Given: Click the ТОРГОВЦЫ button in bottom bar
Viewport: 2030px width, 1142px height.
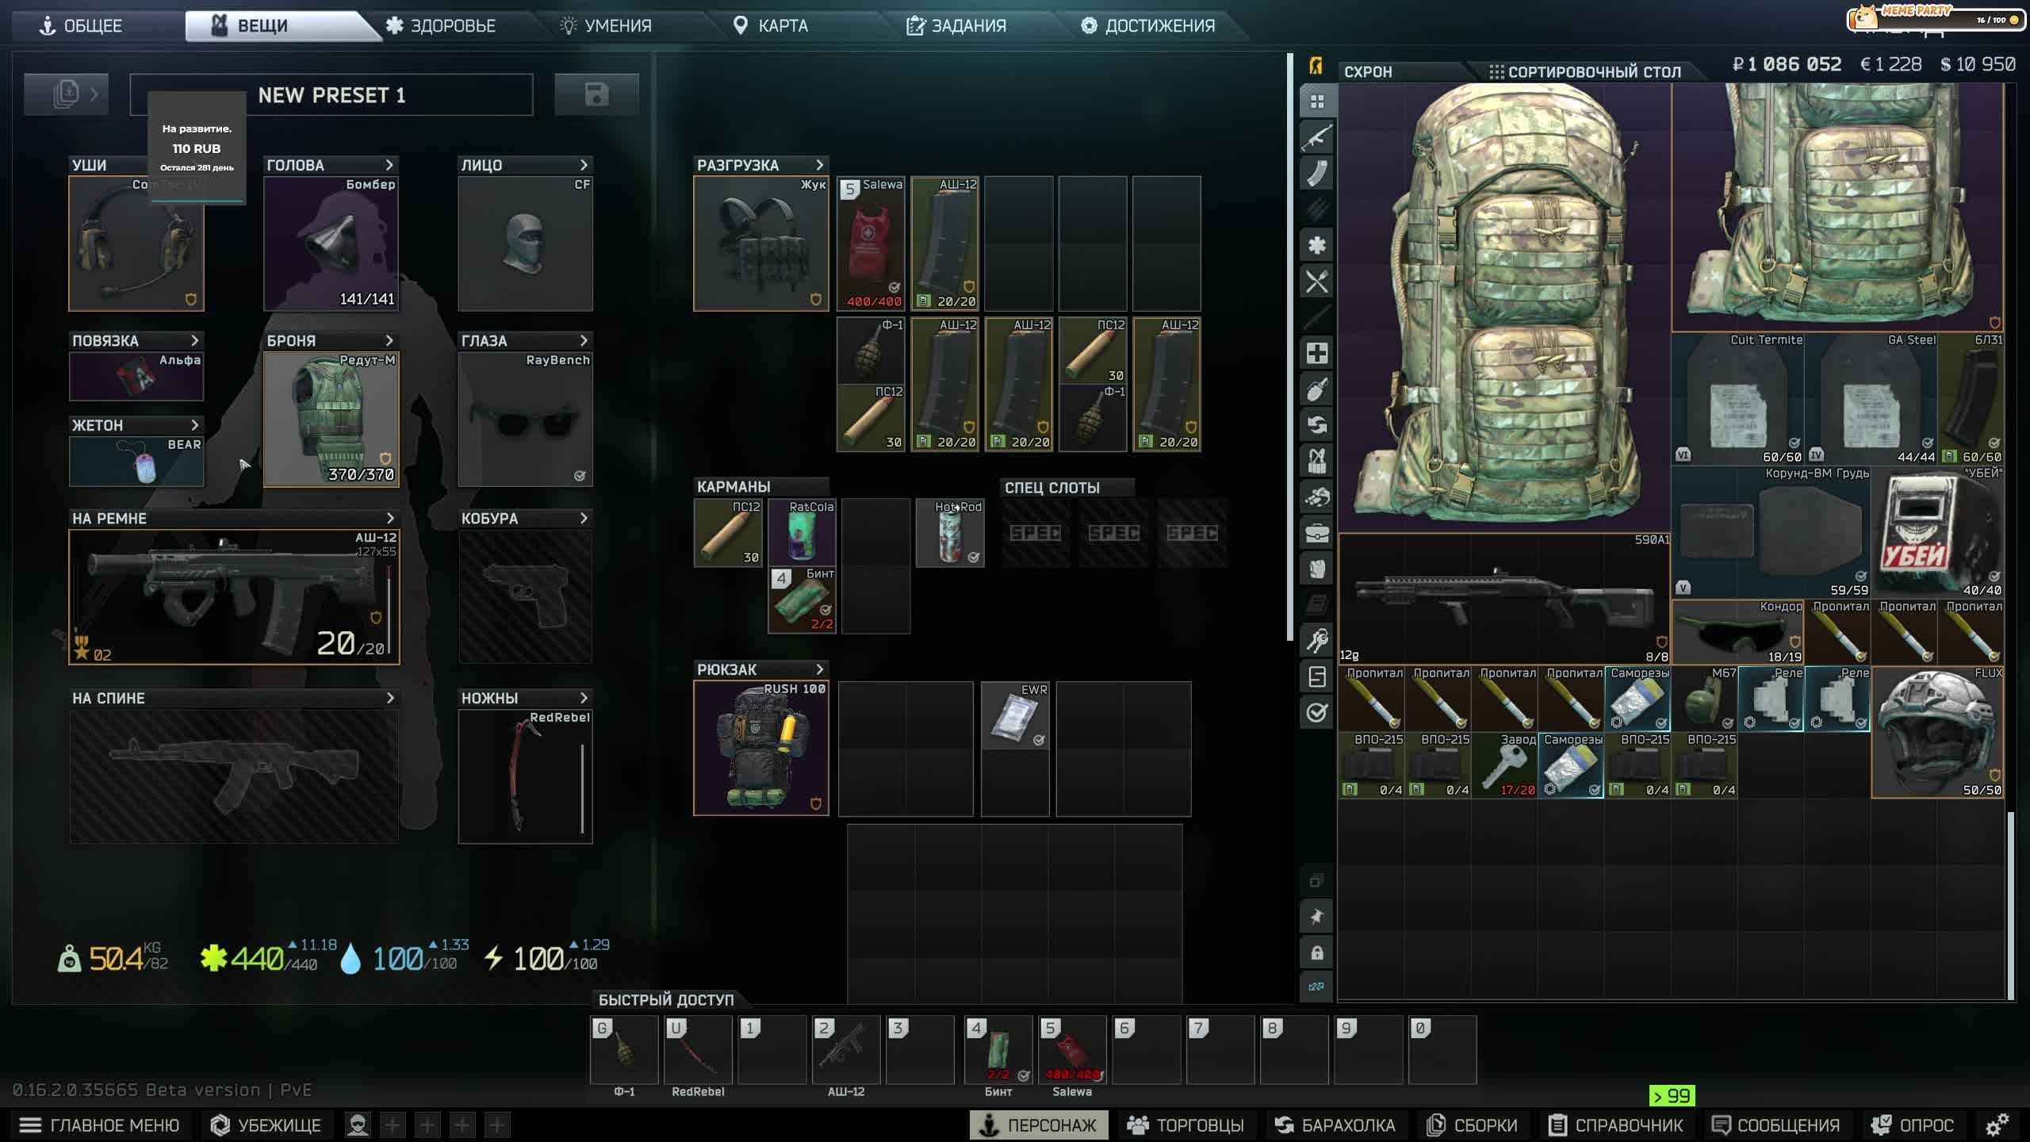Looking at the screenshot, I should pyautogui.click(x=1185, y=1125).
